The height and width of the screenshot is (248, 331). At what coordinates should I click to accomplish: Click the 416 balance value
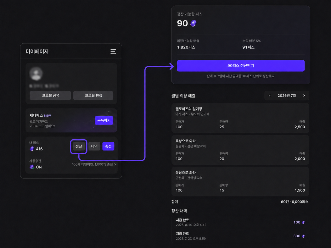39,149
